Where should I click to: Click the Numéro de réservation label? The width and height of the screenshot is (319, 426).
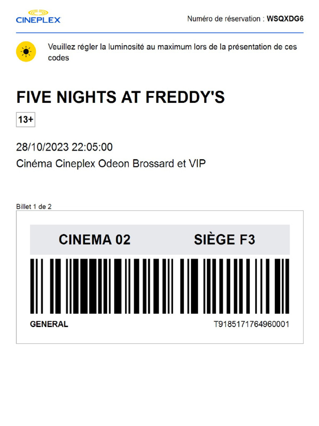[x=224, y=19]
